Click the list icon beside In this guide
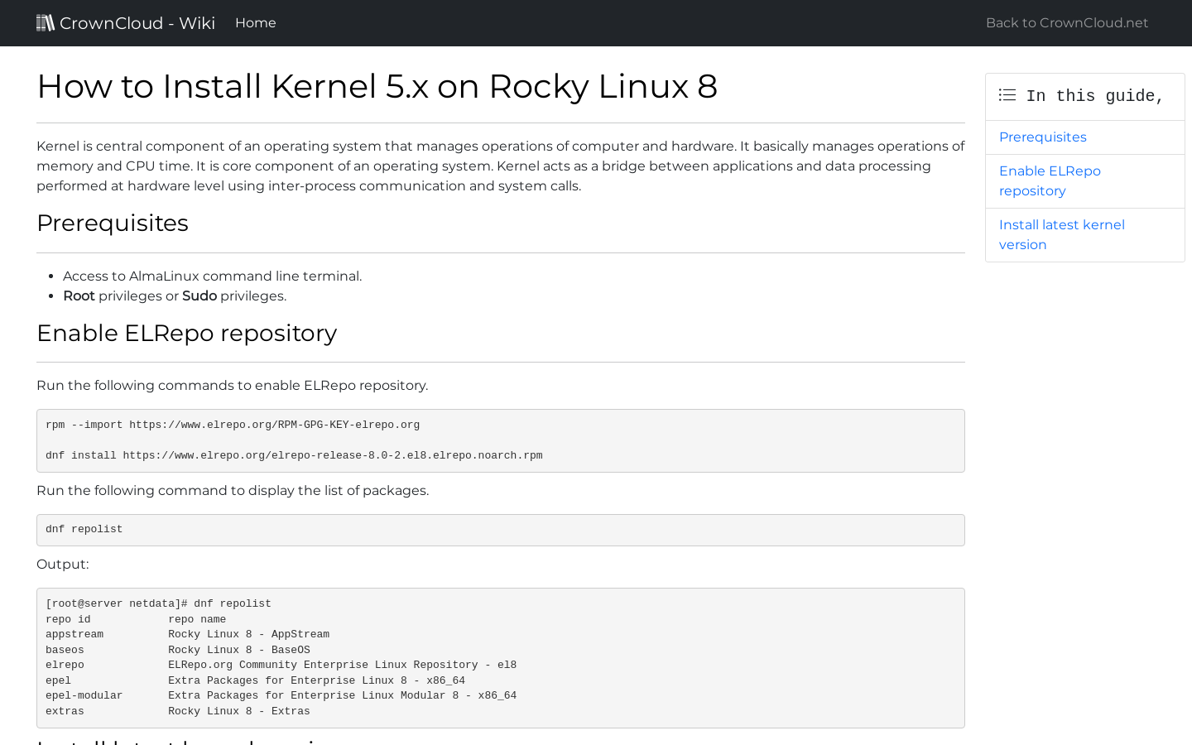This screenshot has height=745, width=1192. (x=1007, y=95)
